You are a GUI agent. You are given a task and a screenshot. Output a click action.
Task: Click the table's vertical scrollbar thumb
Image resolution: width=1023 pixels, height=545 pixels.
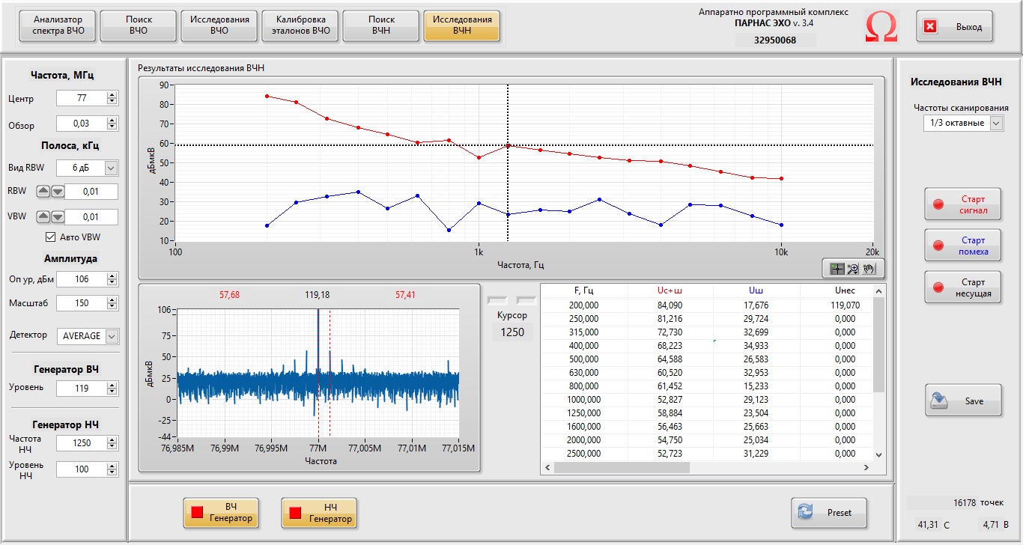point(879,344)
